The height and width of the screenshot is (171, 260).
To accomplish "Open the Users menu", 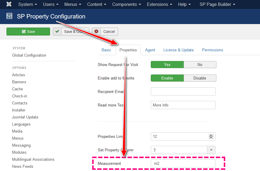I will (51, 4).
